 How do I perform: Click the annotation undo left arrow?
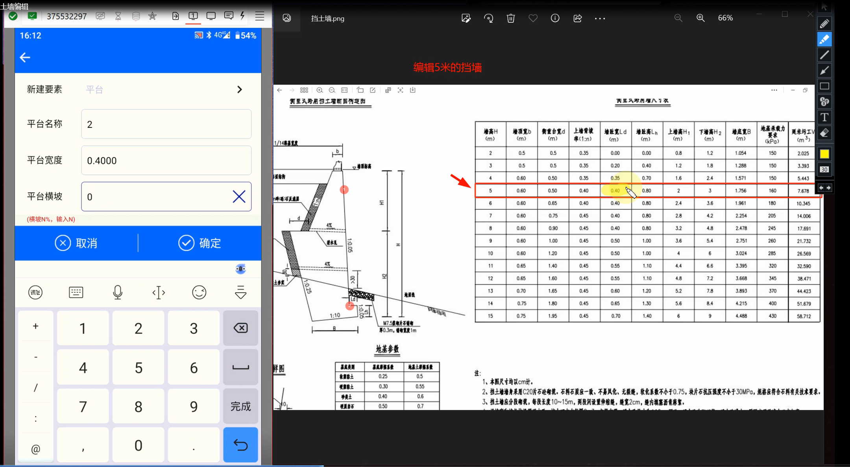821,188
